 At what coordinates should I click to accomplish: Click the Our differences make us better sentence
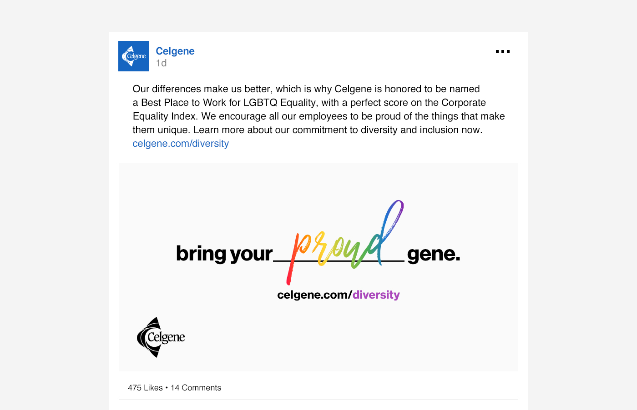point(202,89)
